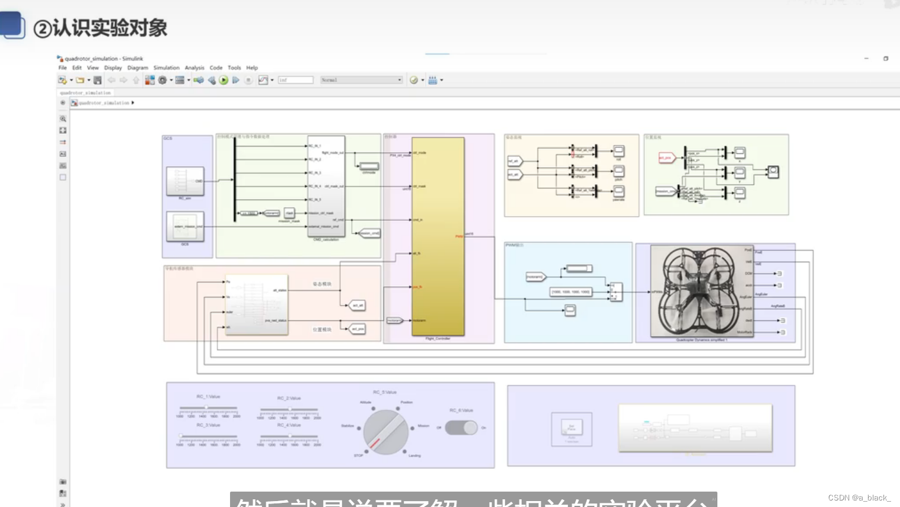Expand the quadrotor_simulation breadcrumb arrow
Screen dimensions: 900x507
[133, 102]
